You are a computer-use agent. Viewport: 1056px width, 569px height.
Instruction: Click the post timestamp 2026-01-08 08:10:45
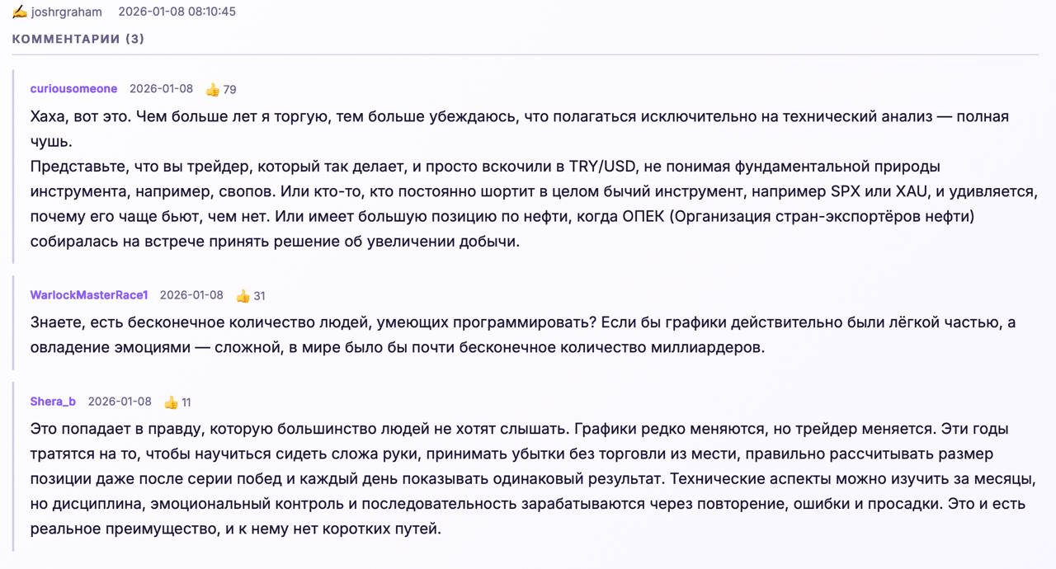coord(177,12)
